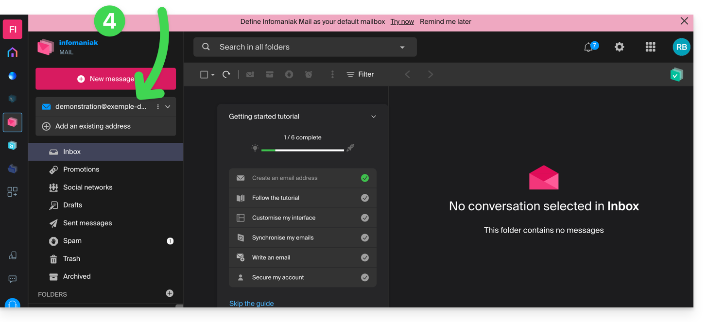Click the refresh mailbox icon
Screen dimensions: 708x322
[x=226, y=74]
